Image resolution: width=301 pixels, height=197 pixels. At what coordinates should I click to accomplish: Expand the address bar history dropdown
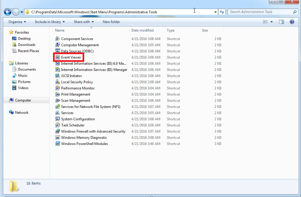point(215,12)
